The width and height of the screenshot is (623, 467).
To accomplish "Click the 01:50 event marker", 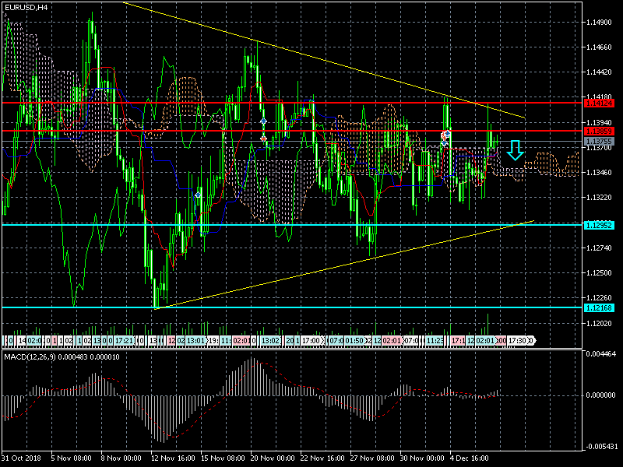I will (x=353, y=341).
